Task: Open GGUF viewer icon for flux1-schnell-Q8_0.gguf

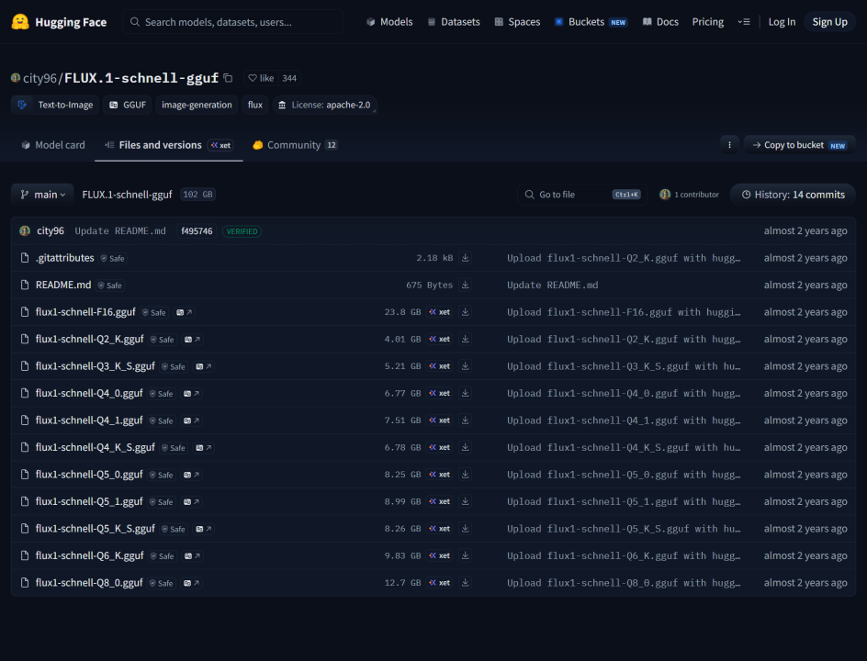Action: point(192,584)
